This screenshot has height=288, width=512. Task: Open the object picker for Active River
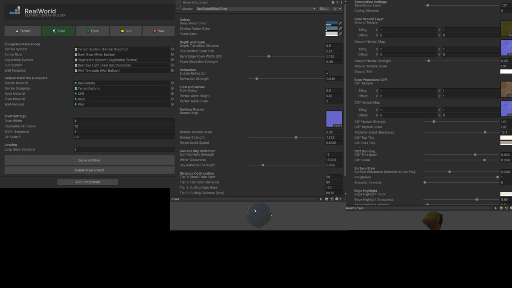tap(172, 55)
